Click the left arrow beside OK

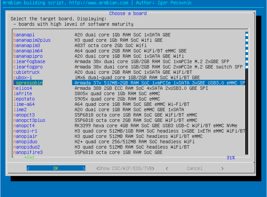[x=29, y=168]
